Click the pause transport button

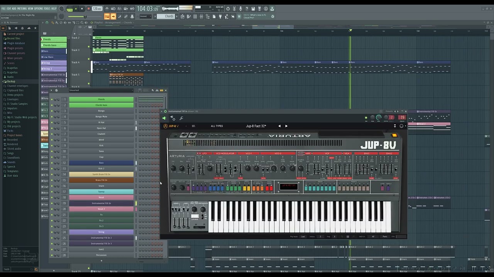point(76,9)
